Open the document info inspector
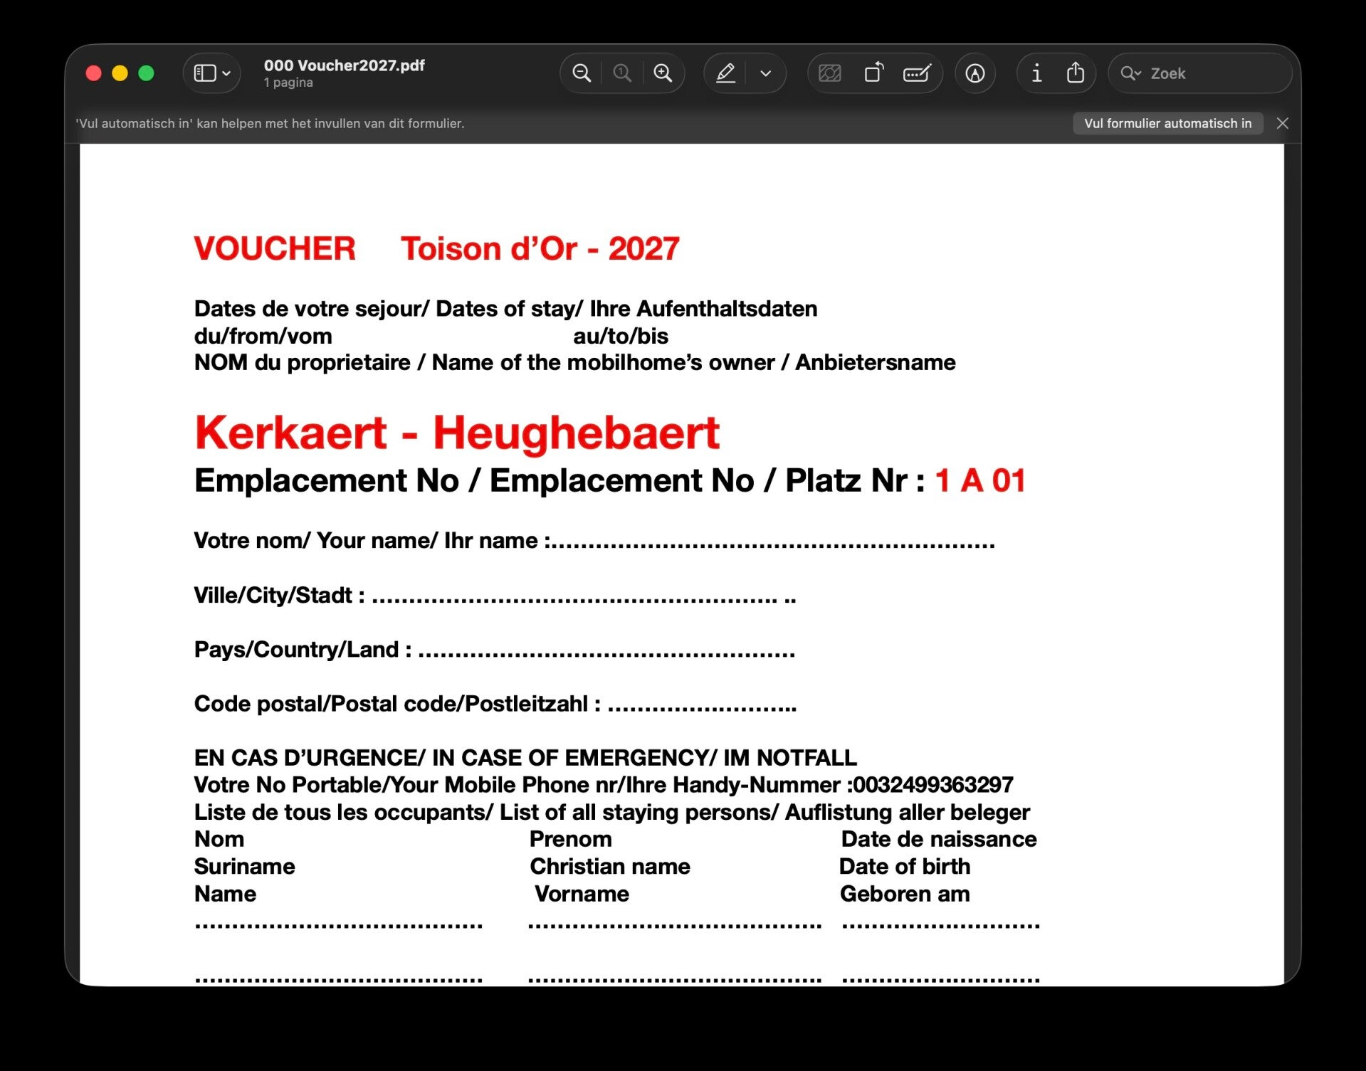 pyautogui.click(x=1036, y=73)
